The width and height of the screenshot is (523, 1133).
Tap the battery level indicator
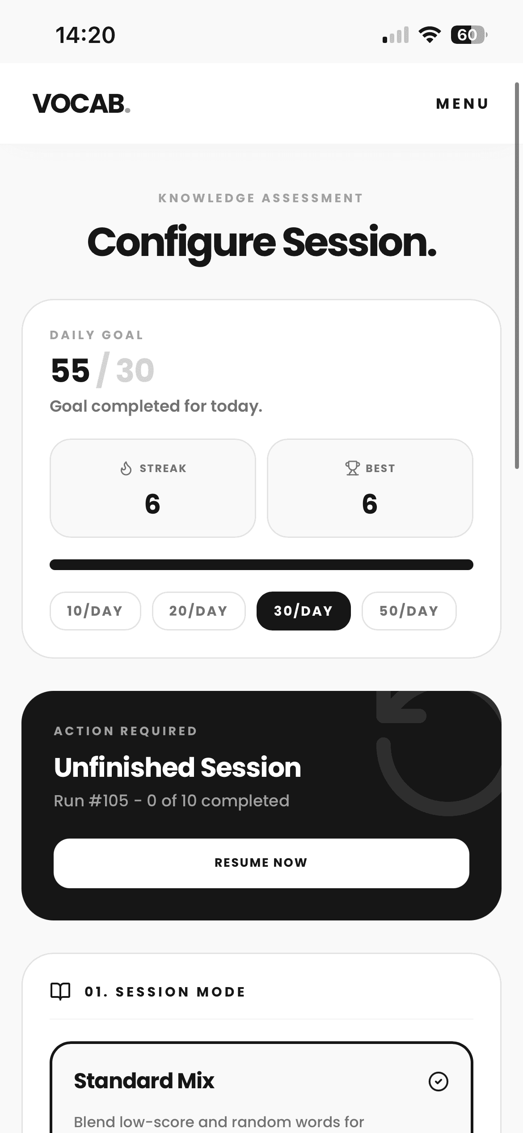coord(468,35)
